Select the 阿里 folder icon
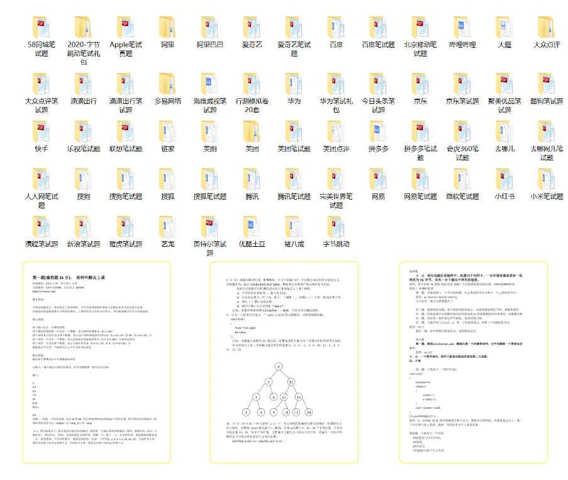 click(x=168, y=27)
